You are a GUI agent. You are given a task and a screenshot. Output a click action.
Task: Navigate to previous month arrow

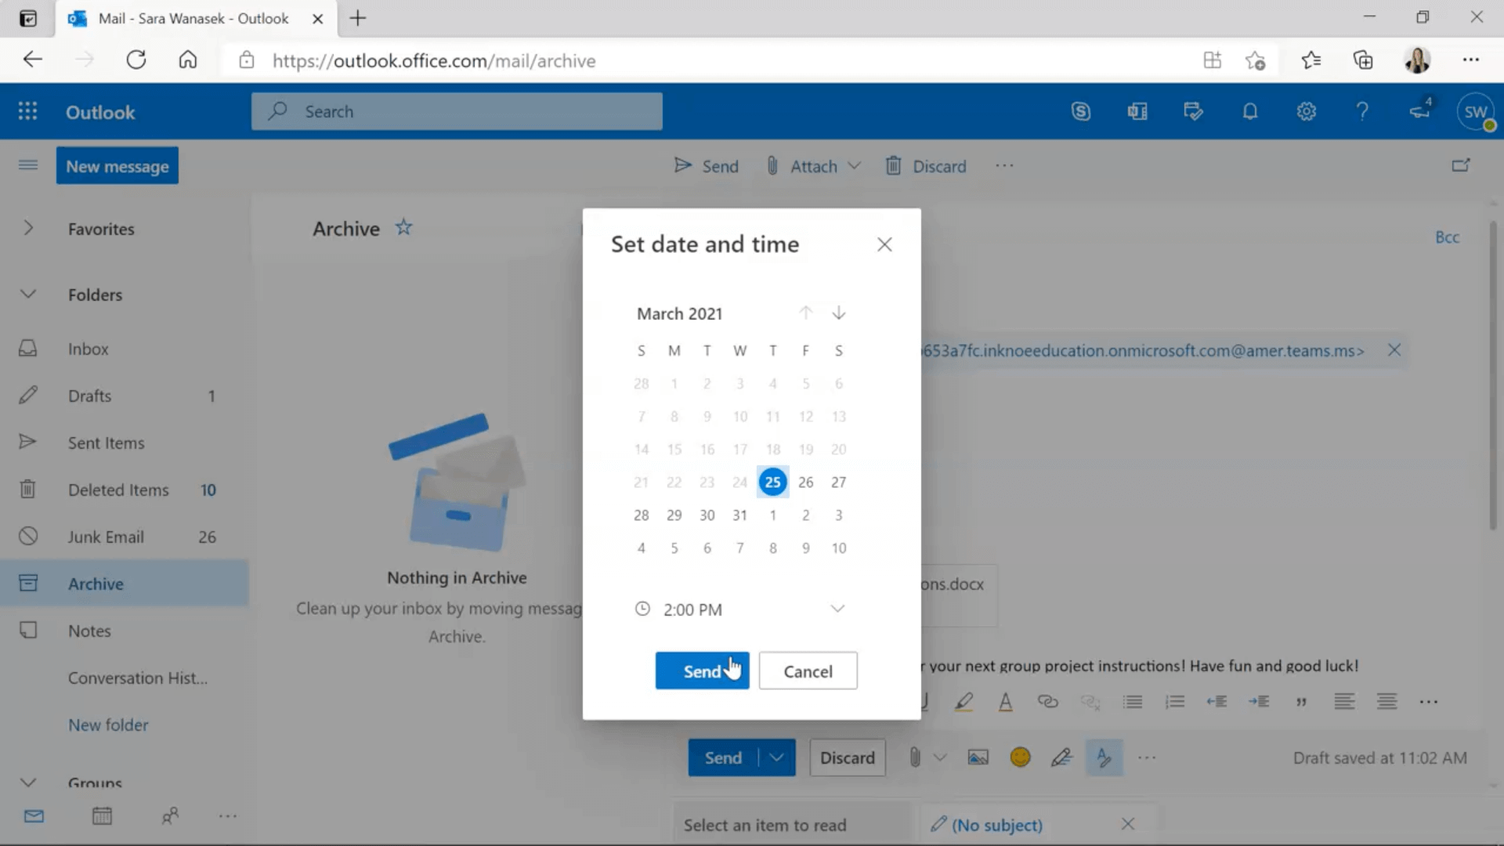tap(804, 313)
